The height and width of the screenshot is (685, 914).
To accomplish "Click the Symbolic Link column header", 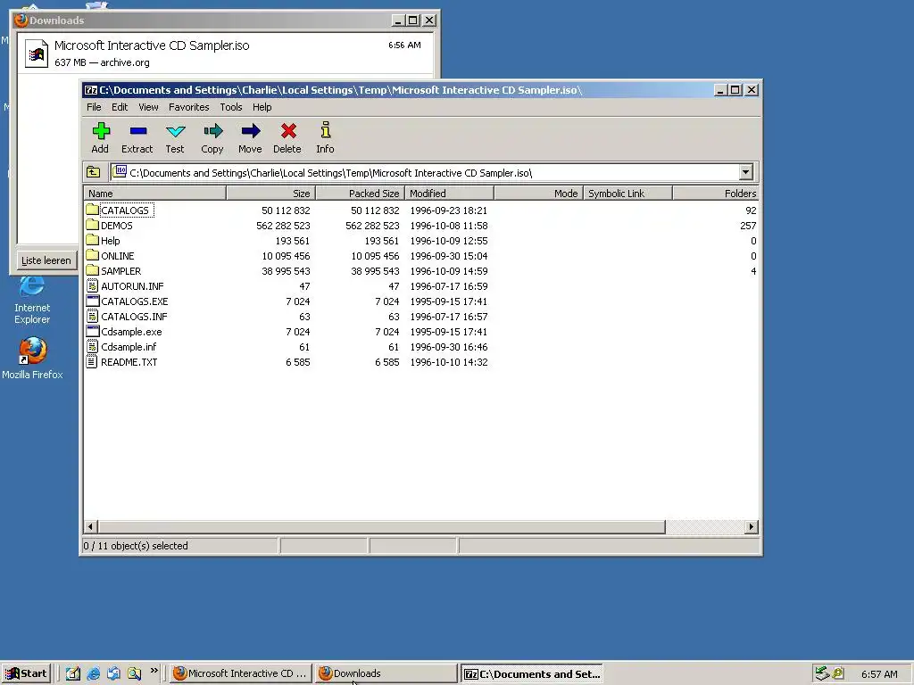I will pyautogui.click(x=627, y=194).
